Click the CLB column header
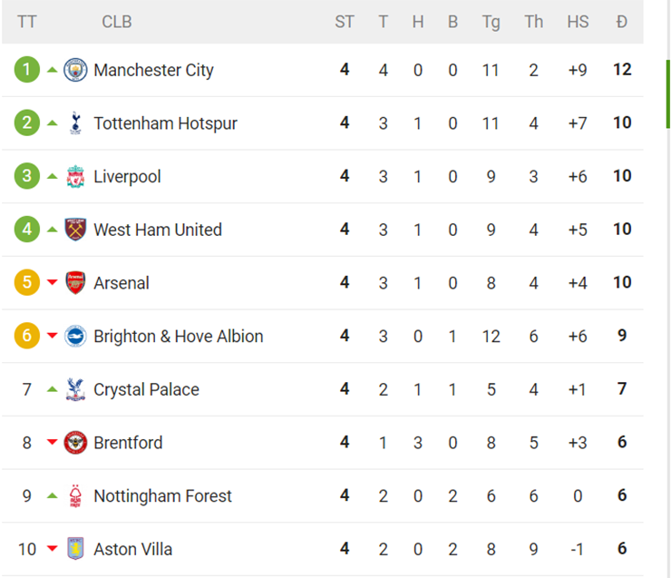 (116, 22)
